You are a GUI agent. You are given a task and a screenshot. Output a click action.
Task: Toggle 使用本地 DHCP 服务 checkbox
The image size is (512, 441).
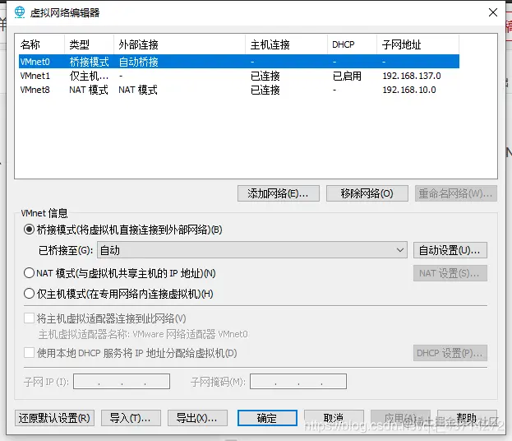(x=29, y=353)
